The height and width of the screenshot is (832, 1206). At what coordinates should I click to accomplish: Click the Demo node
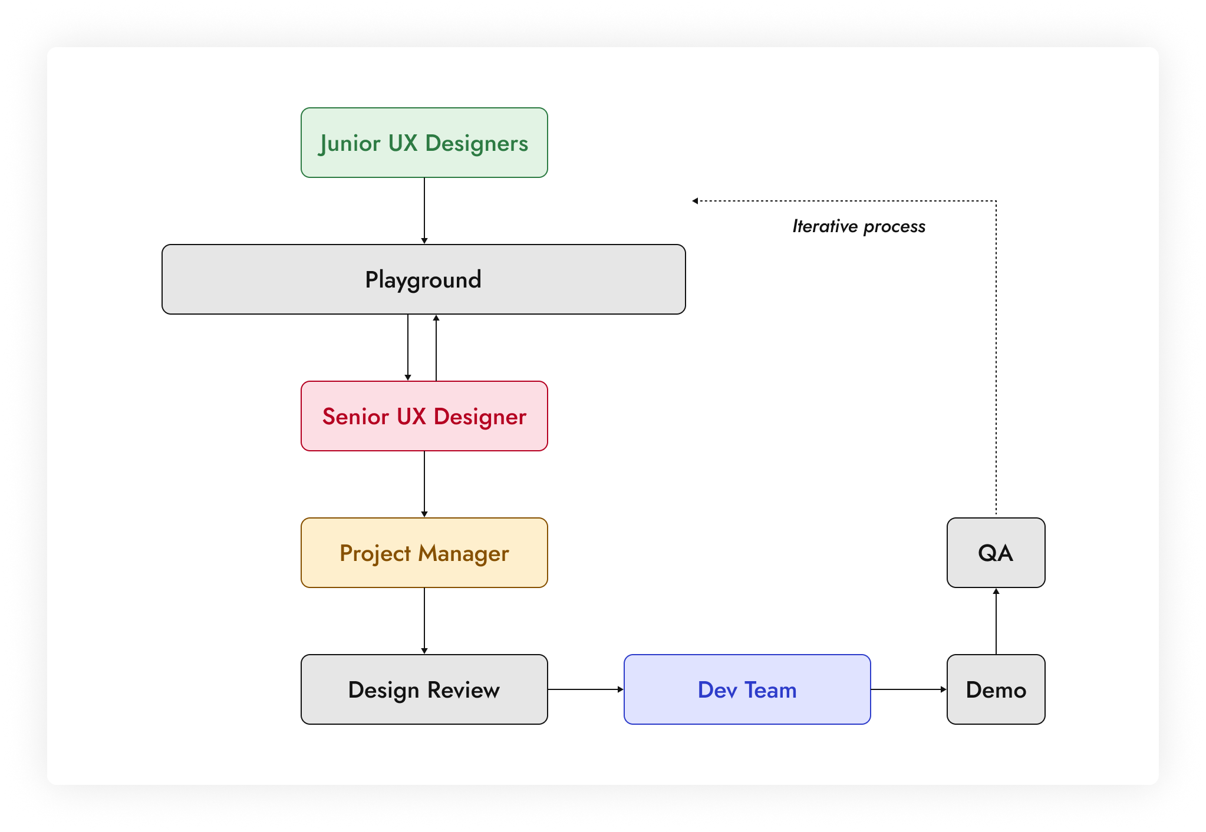point(996,689)
